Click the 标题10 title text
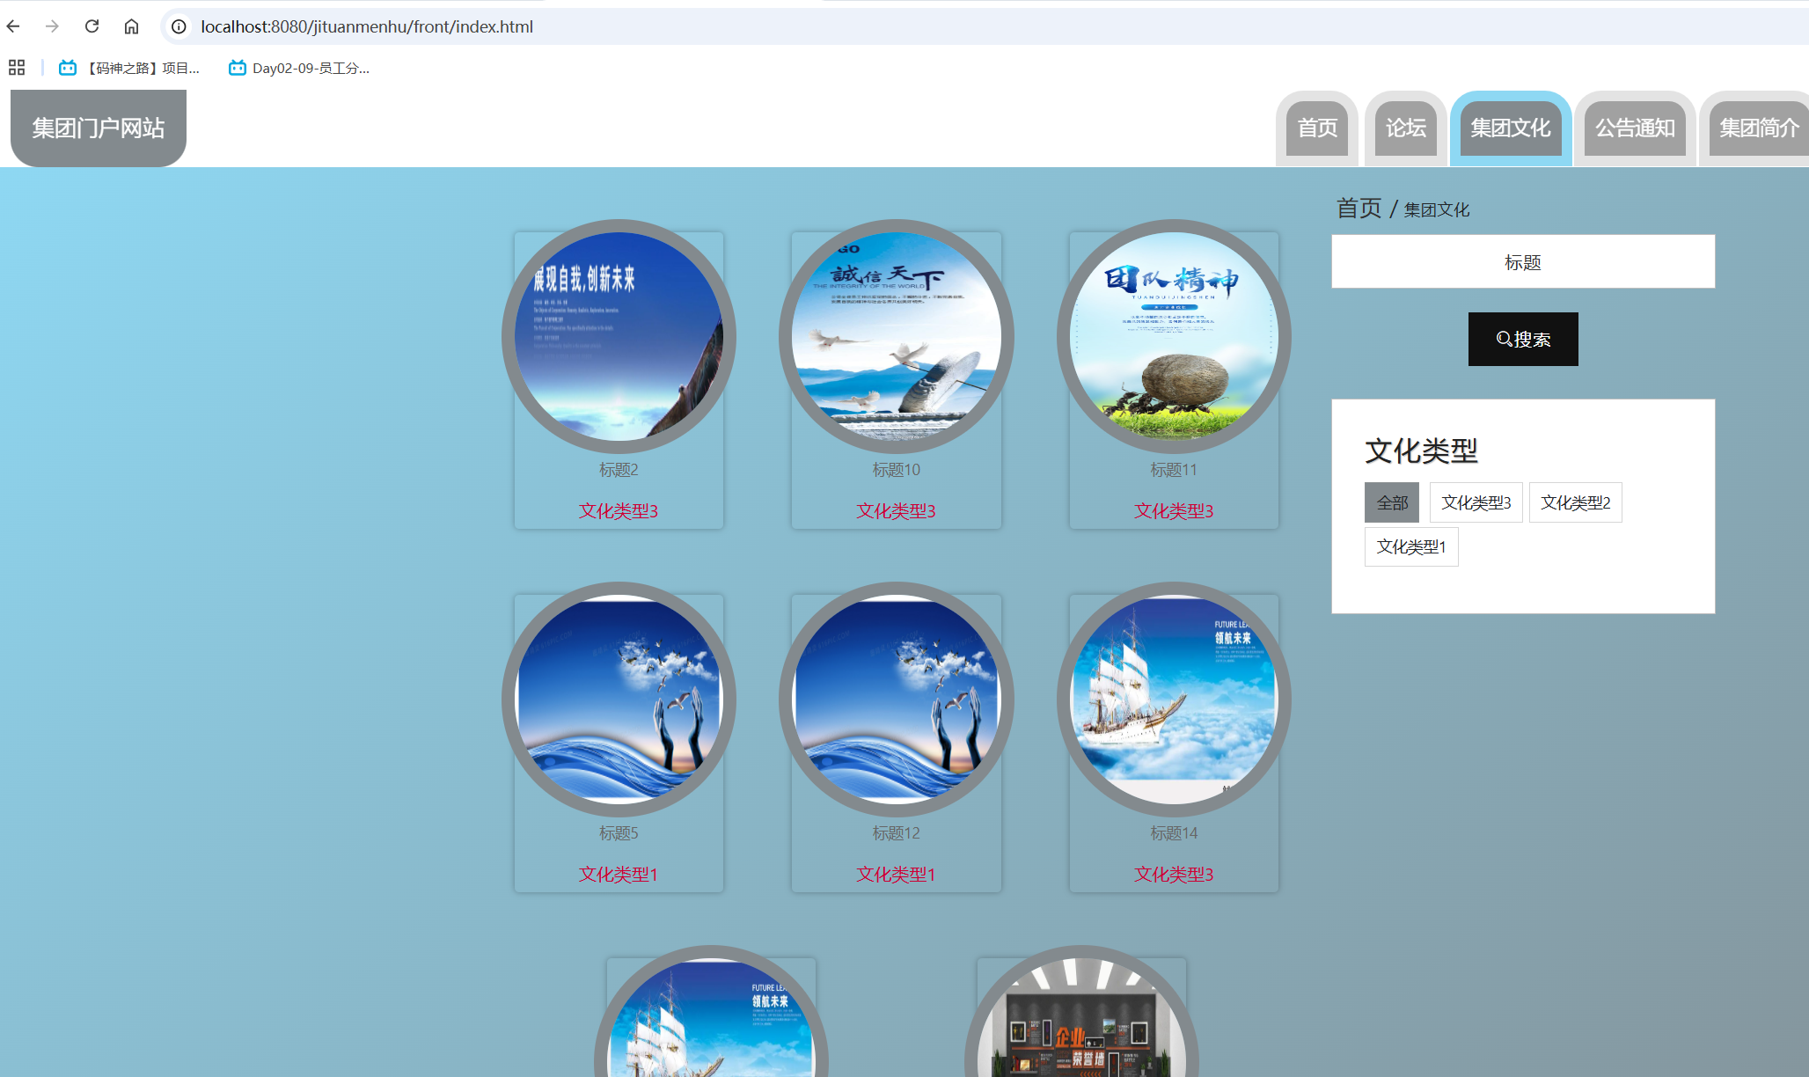Viewport: 1809px width, 1077px height. [x=896, y=470]
